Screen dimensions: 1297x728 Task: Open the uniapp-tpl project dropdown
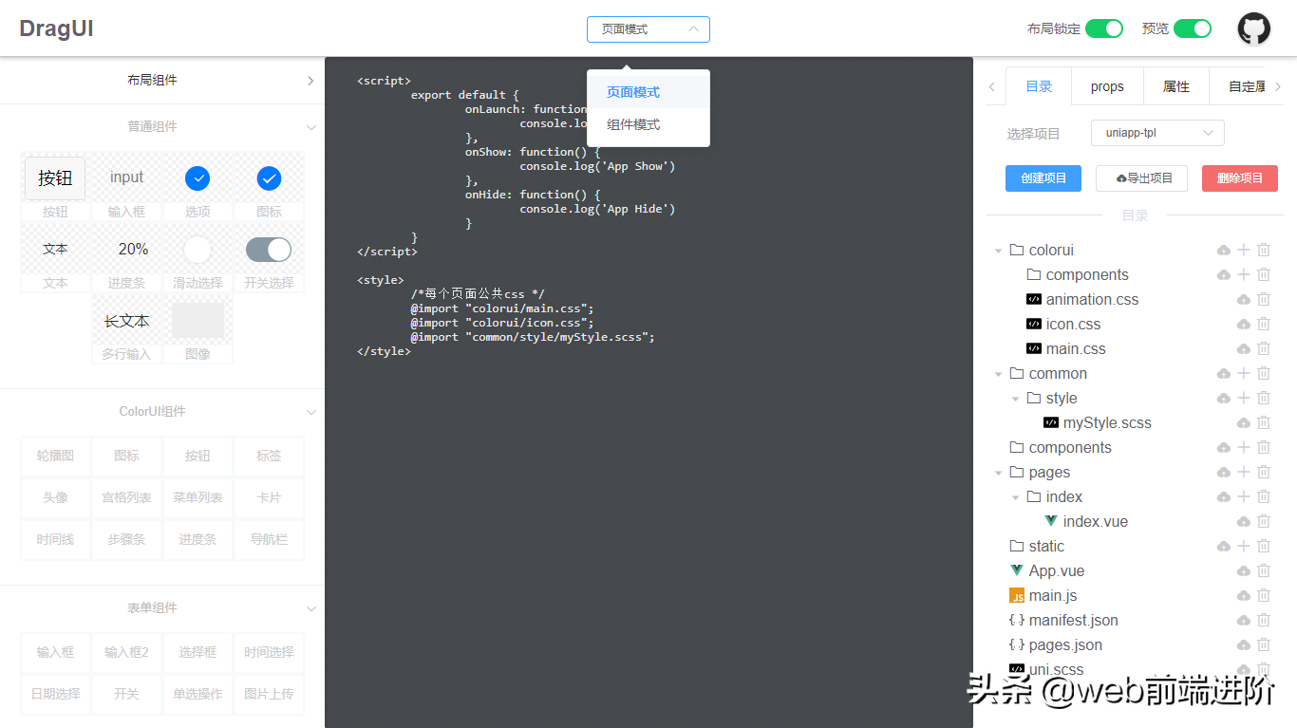tap(1157, 133)
